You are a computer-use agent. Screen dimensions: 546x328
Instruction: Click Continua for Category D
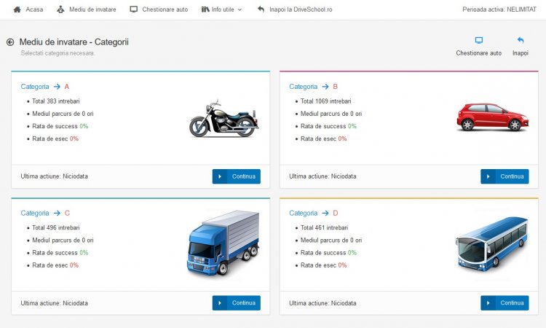tap(505, 303)
